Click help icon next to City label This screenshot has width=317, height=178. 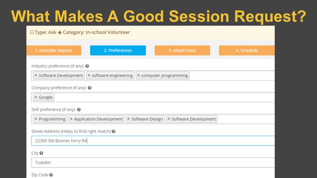(42, 153)
